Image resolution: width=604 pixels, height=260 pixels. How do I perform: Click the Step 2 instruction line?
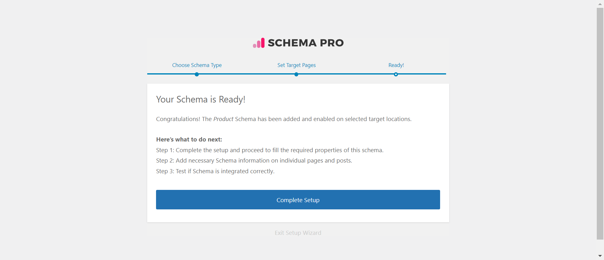click(x=254, y=161)
